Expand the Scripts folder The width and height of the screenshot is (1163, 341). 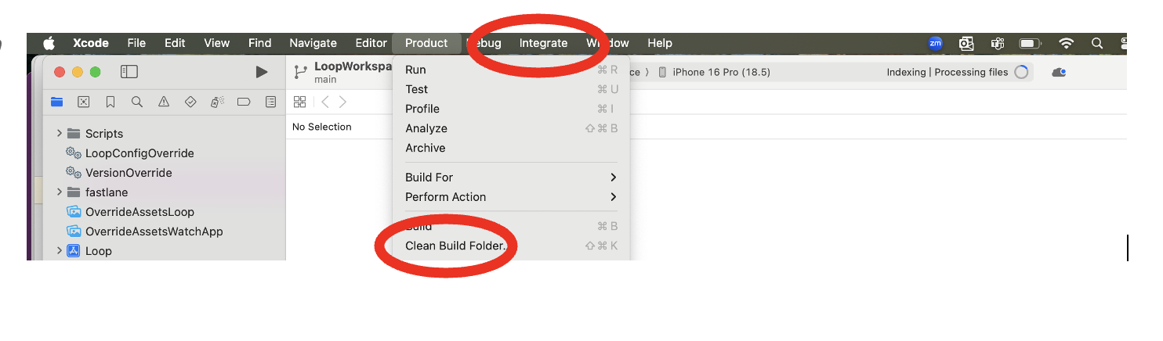pyautogui.click(x=60, y=134)
